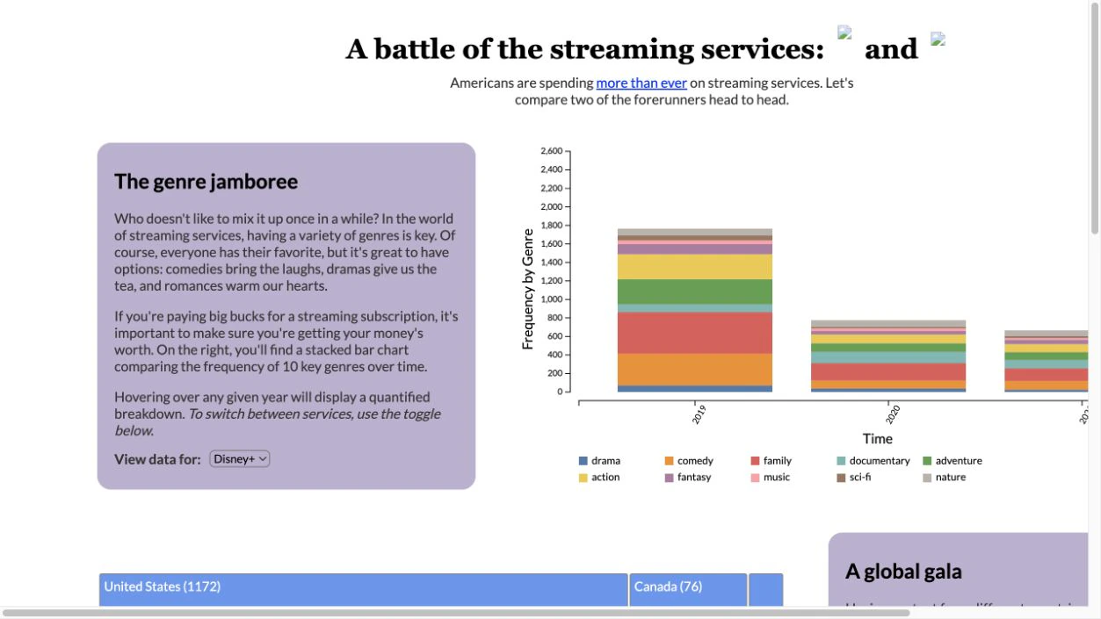Click the "adventure" legend text
The image size is (1101, 619).
tap(959, 461)
